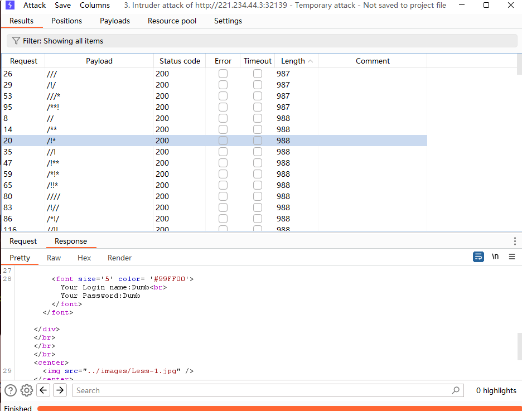Click the Burp Suite lightning logo icon
Screen dimensions: 522x411
pyautogui.click(x=9, y=6)
